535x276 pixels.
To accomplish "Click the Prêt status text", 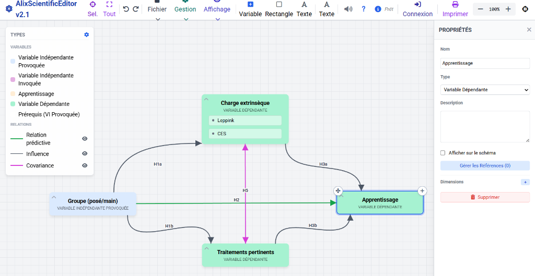I will pyautogui.click(x=389, y=9).
